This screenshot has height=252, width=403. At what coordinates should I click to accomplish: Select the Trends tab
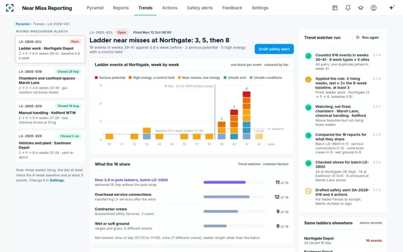coord(145,8)
